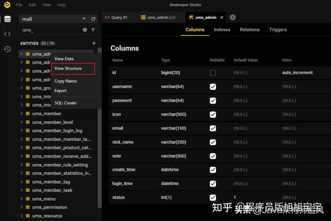Switch to the Indexes tab
The image size is (331, 221).
click(x=222, y=30)
